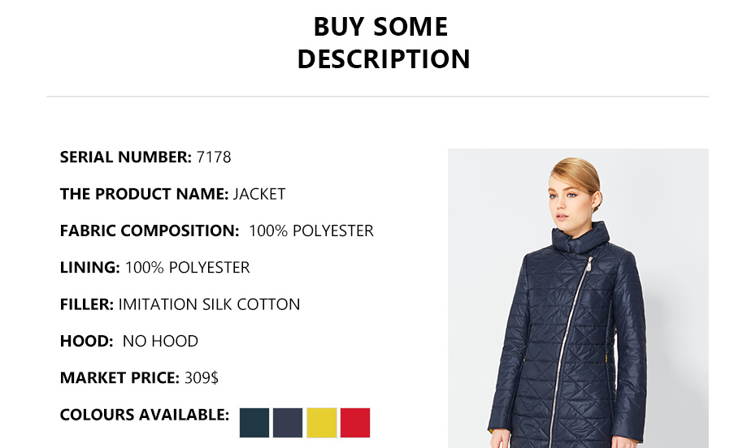Select the red colour swatch

tap(355, 423)
